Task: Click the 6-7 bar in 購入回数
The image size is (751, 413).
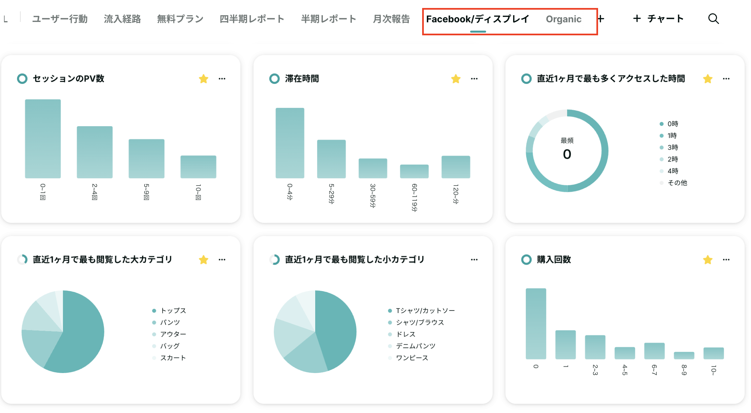Action: [x=654, y=351]
